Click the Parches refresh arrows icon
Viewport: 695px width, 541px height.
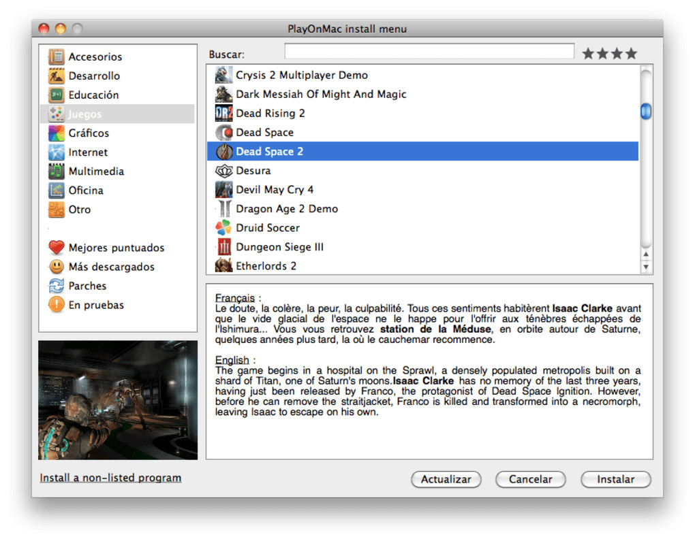click(57, 286)
